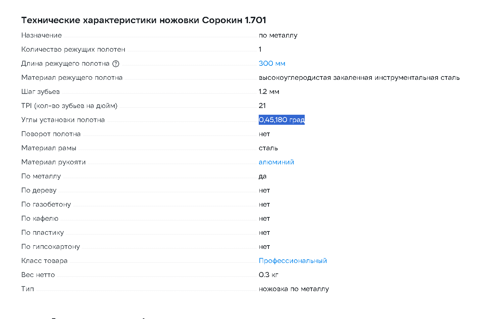Viewport: 497px width, 319px height.
Task: Open the Профессиональный product class link
Action: 293,261
